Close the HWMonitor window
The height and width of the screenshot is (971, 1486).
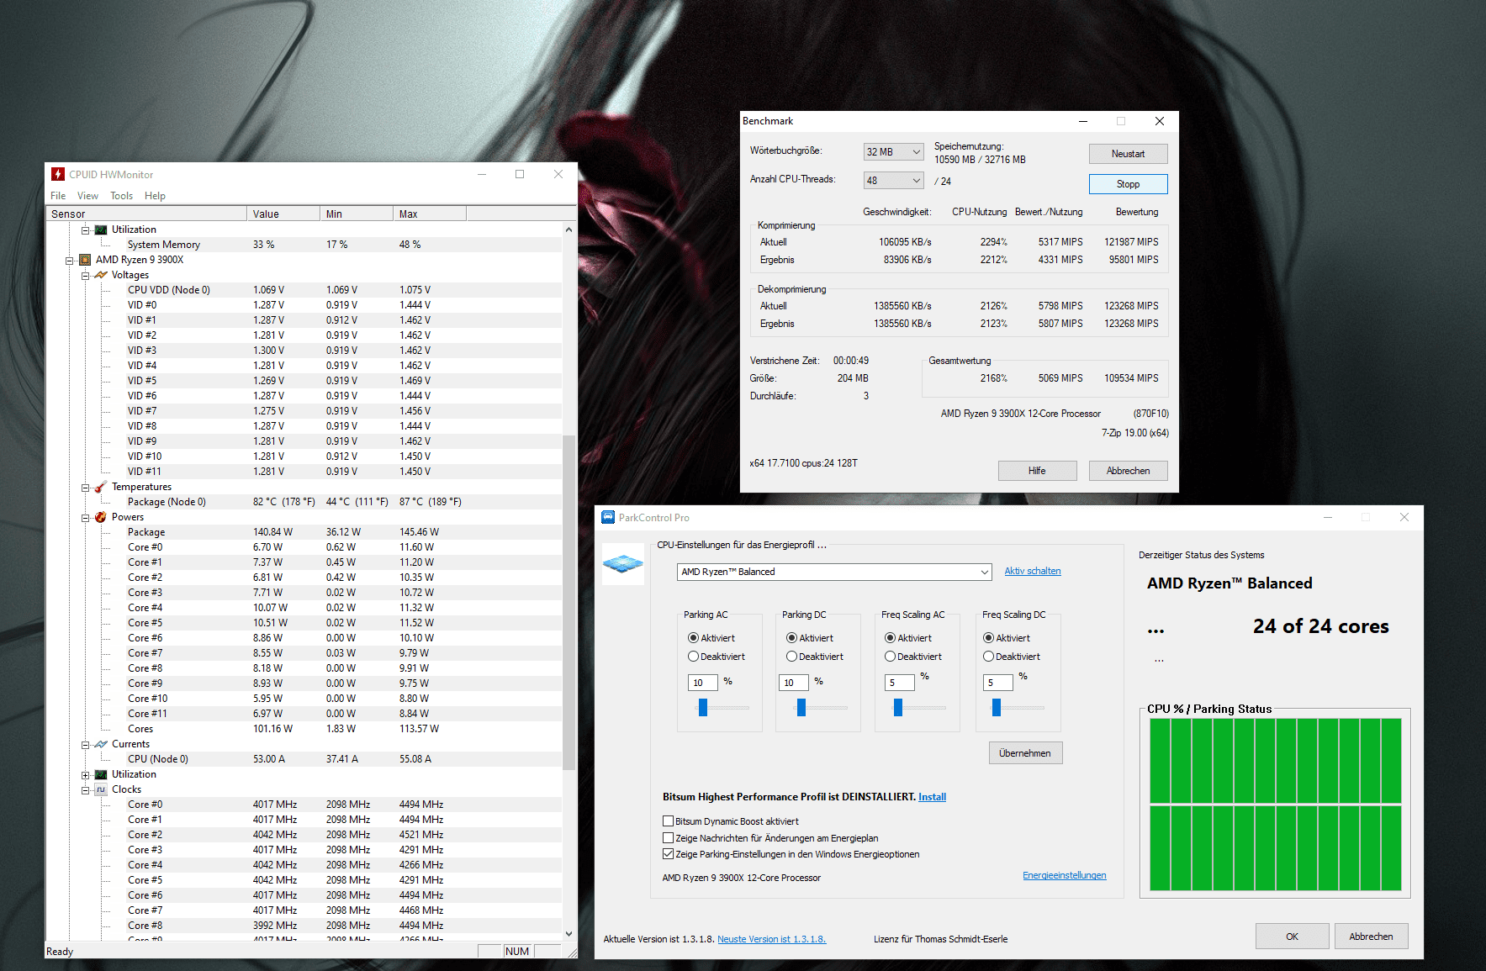[558, 174]
